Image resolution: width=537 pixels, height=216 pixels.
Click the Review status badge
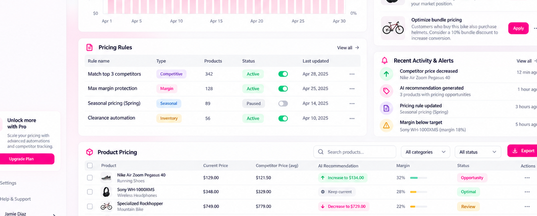point(468,207)
